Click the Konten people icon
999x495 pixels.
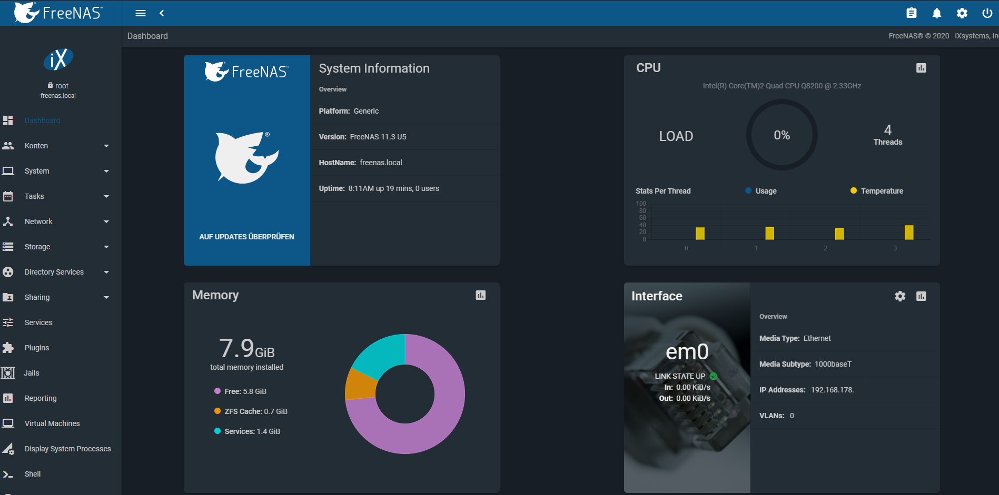[x=8, y=146]
